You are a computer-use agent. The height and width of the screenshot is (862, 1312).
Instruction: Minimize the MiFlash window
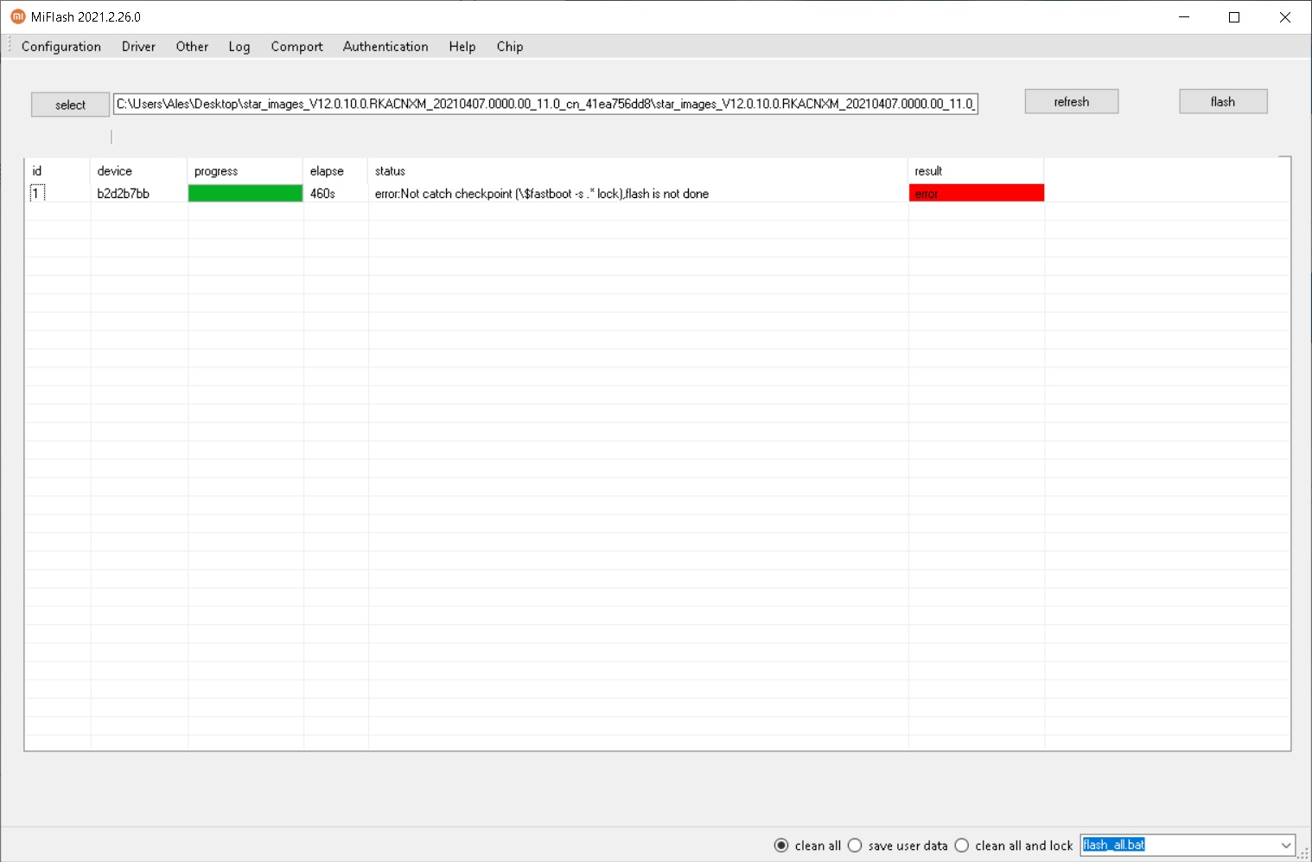pos(1184,16)
